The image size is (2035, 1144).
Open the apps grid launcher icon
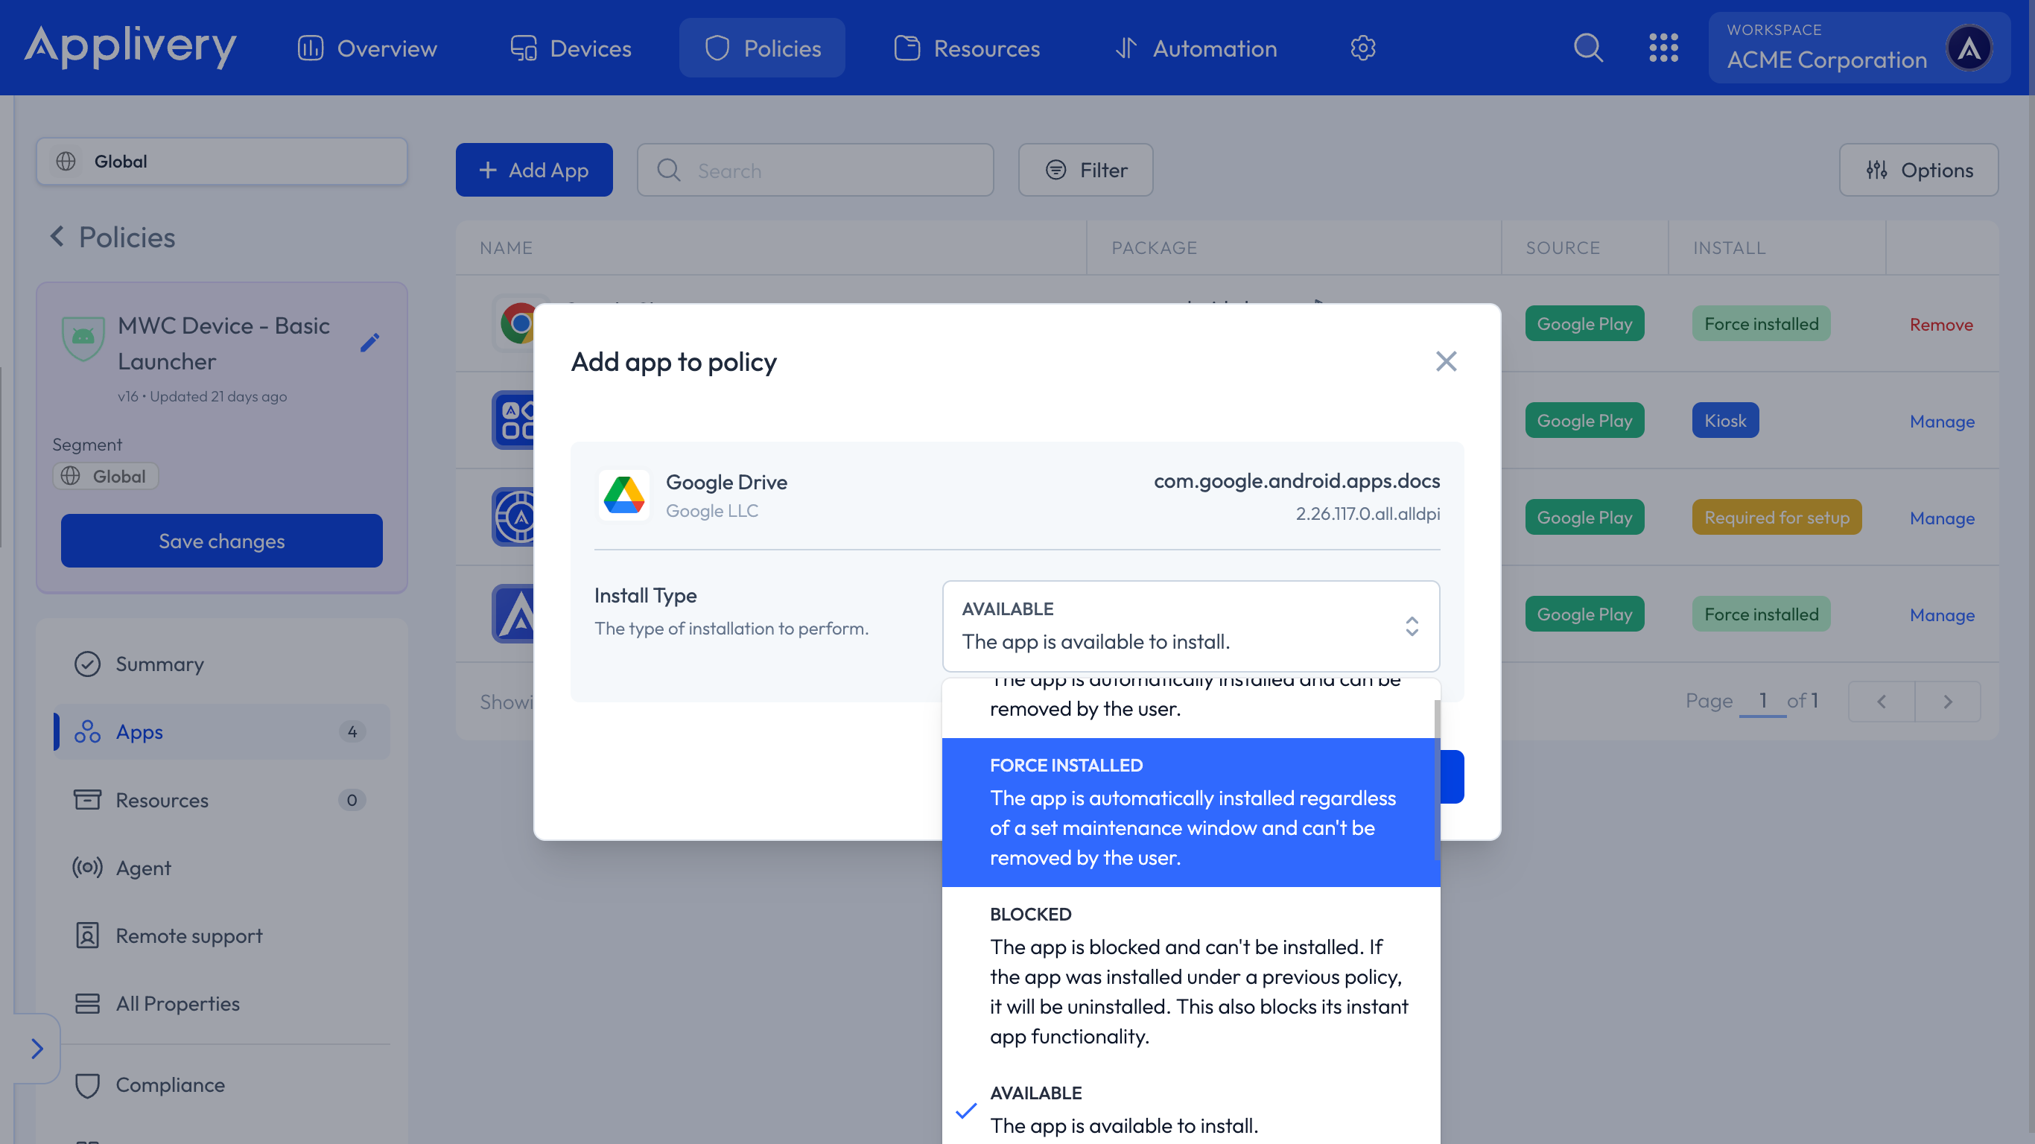pyautogui.click(x=1663, y=48)
